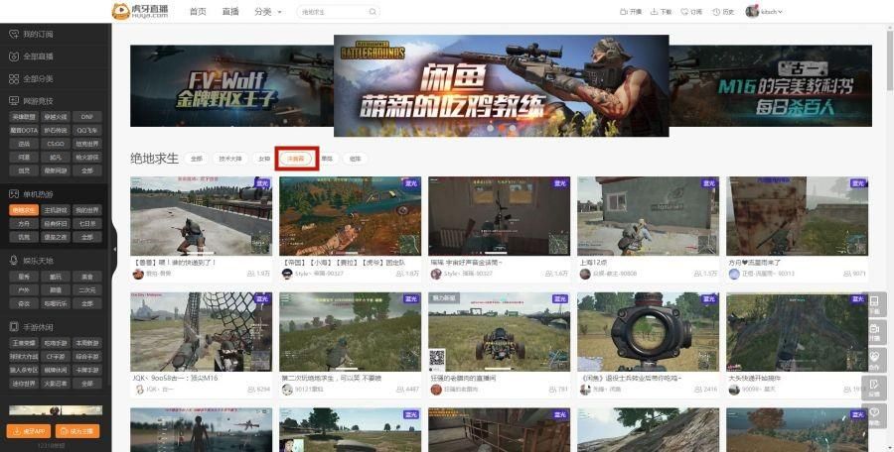Open the CS:GO game tag
Screen dimensions: 894x452
point(56,144)
